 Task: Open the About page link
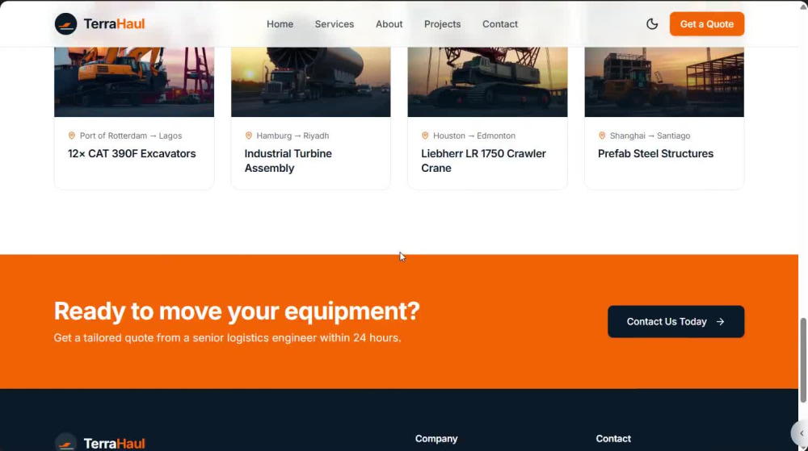tap(389, 24)
